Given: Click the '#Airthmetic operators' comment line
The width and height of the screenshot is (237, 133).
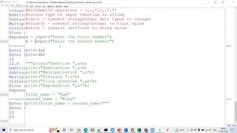Looking at the screenshot, I should (71, 10).
